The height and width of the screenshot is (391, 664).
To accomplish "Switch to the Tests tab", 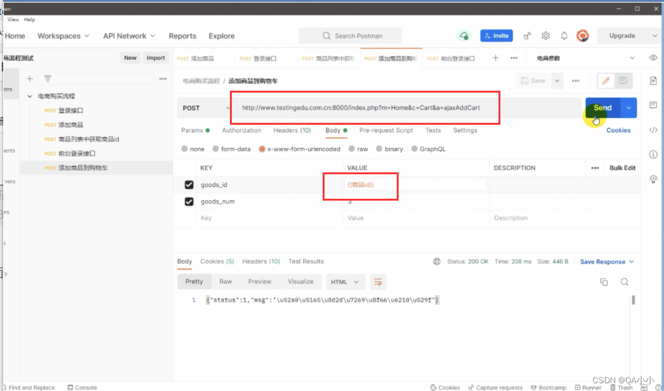I will point(433,130).
